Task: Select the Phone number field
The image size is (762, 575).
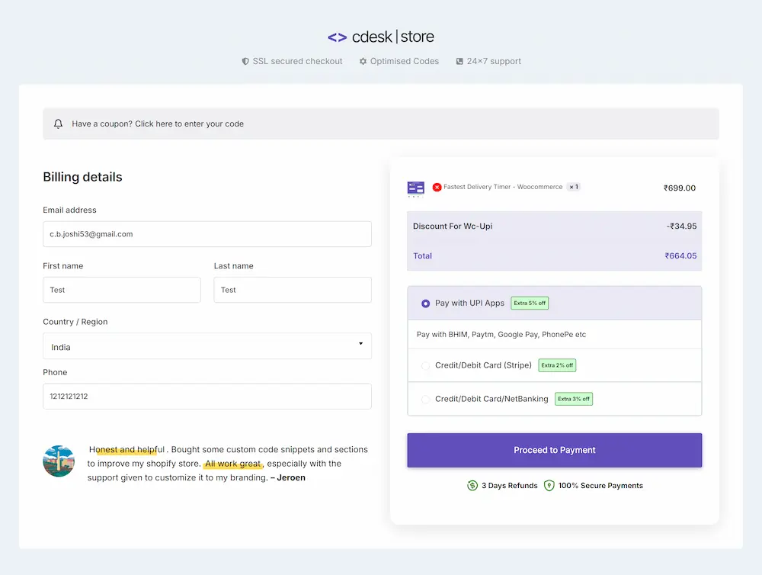Action: [207, 397]
